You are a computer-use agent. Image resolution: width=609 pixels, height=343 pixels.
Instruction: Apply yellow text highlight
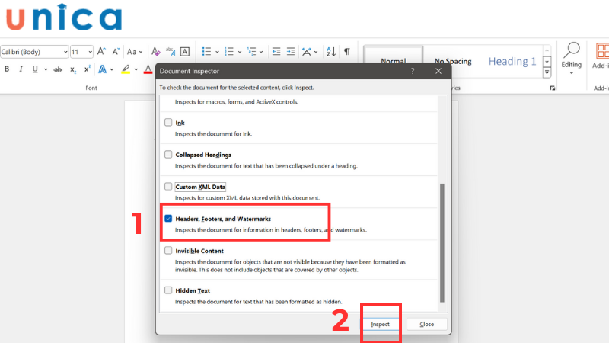pos(126,69)
